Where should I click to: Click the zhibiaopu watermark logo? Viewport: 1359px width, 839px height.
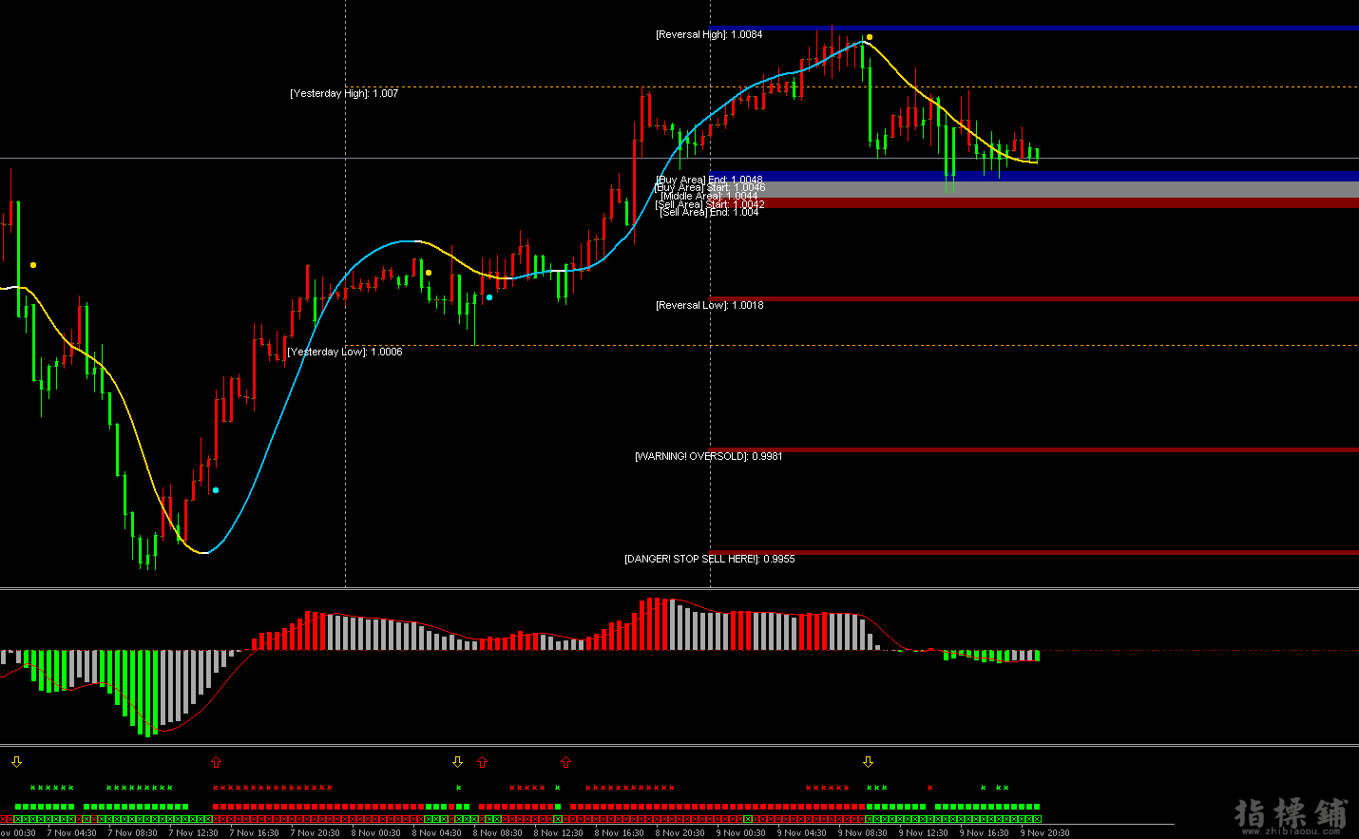[1290, 816]
